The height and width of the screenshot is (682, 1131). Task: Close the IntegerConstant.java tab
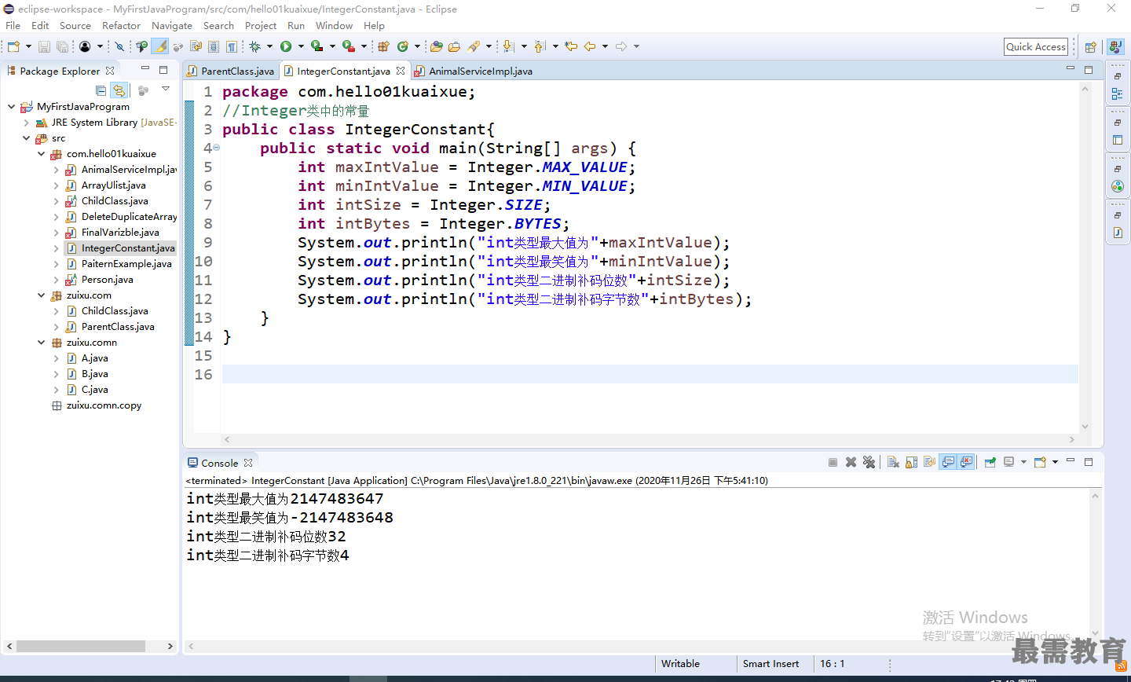[x=401, y=71]
